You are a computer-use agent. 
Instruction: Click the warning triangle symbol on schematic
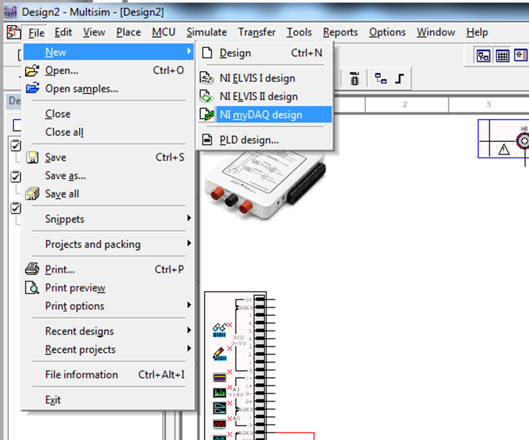pos(504,149)
